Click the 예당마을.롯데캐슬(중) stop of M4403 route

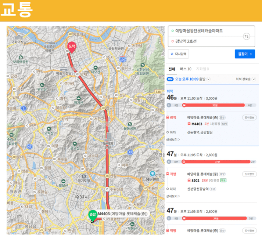click(202, 117)
